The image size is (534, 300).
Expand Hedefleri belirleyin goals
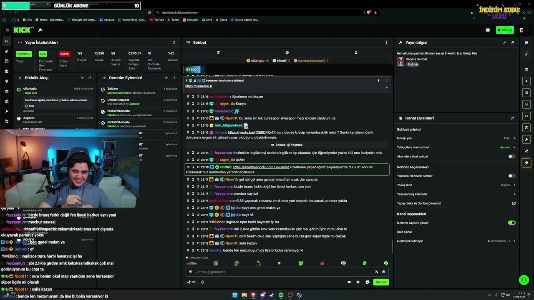click(x=456, y=241)
